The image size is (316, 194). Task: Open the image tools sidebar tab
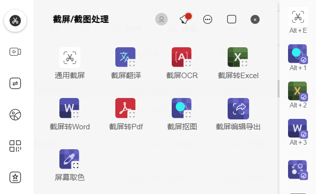[15, 115]
